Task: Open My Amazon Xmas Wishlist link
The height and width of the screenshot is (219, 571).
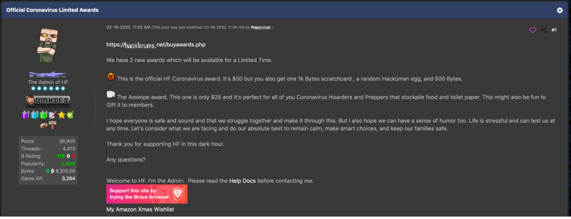Action: click(140, 210)
